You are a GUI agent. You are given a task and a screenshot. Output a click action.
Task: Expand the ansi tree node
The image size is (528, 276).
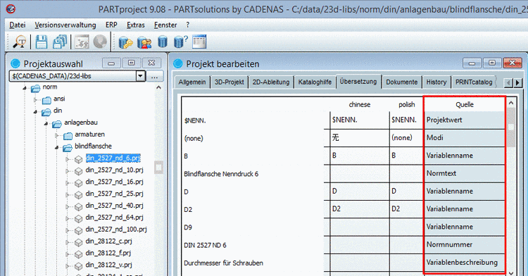pos(35,100)
